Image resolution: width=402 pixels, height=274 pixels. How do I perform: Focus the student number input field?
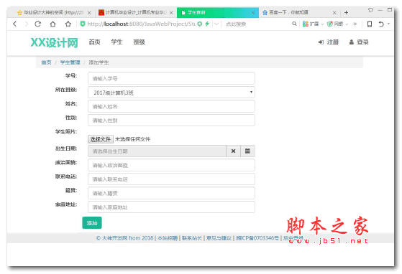[171, 78]
